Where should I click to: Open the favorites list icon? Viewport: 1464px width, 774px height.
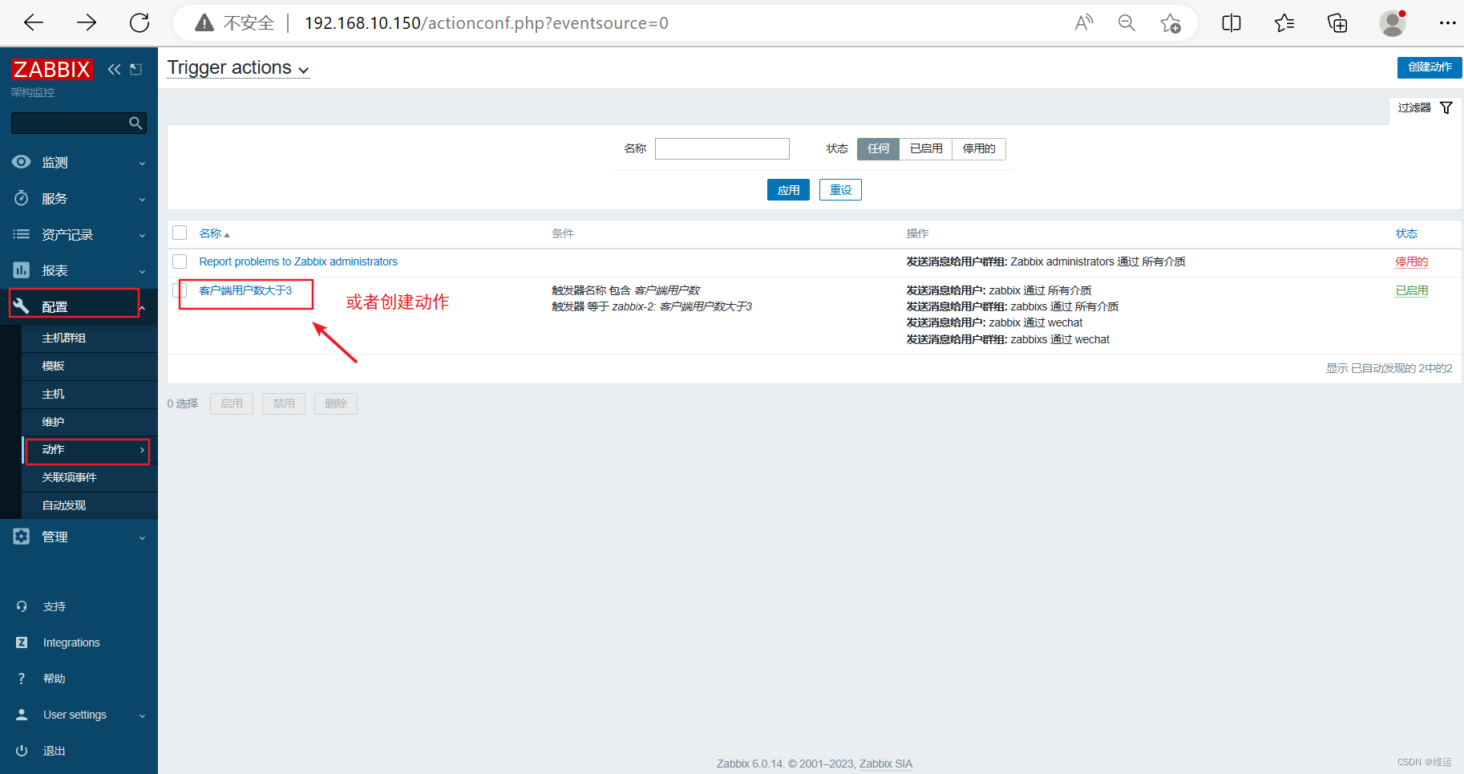click(x=1284, y=22)
